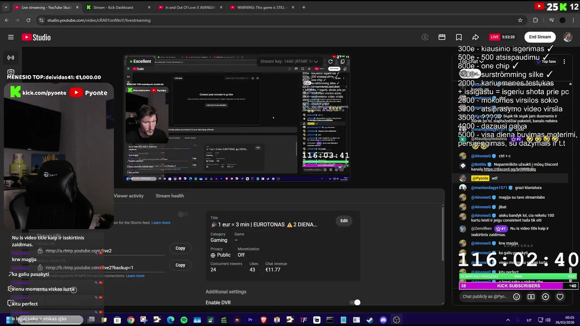This screenshot has width=580, height=326.
Task: Open the live chat three-dot options menu
Action: (x=564, y=62)
